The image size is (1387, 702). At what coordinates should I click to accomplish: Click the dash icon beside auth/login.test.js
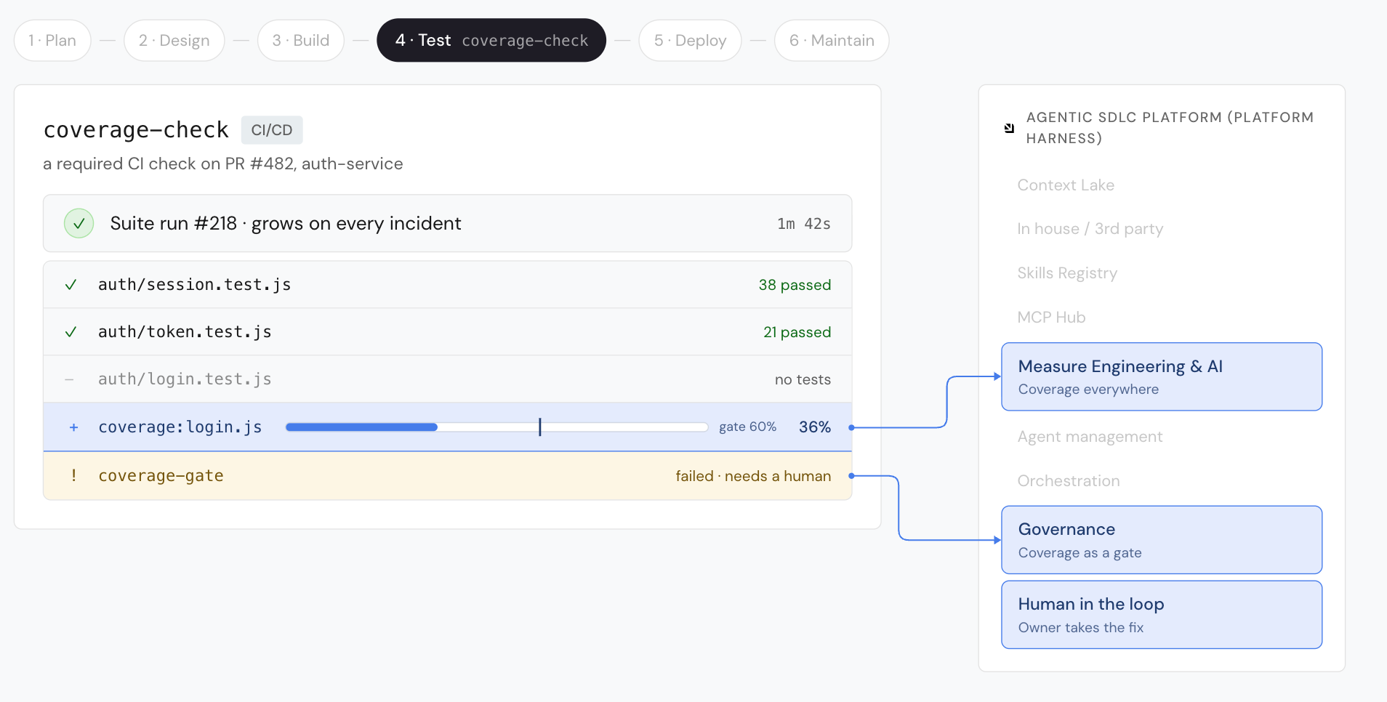coord(70,379)
